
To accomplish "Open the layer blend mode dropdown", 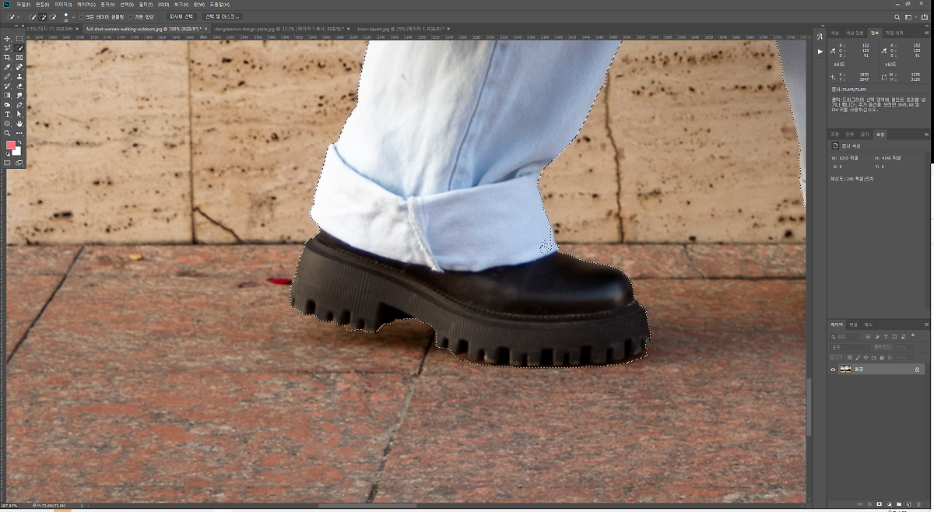I will coord(848,346).
